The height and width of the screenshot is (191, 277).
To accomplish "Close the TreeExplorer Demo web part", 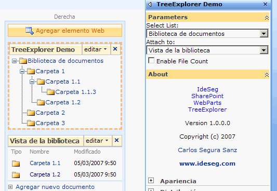I will 115,49.
